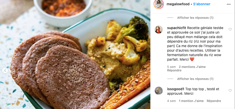This screenshot has width=235, height=109.
Task: Click Répondre under issogood1's comment
Action: coord(214,101)
